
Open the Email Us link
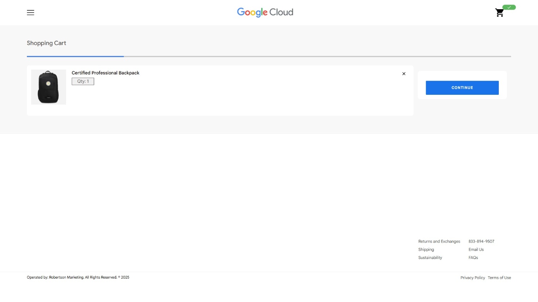tap(476, 249)
